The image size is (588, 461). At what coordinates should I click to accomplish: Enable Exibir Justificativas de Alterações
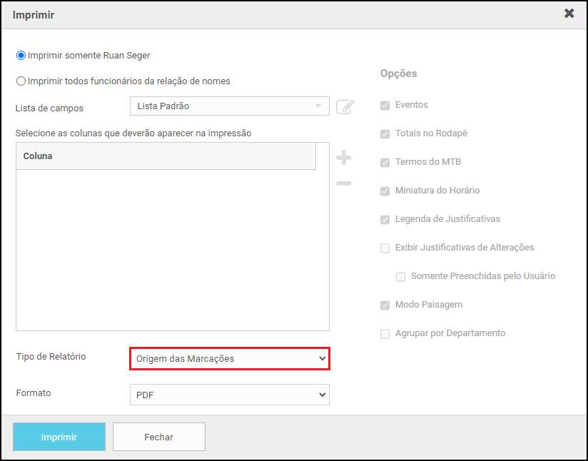[x=385, y=248]
